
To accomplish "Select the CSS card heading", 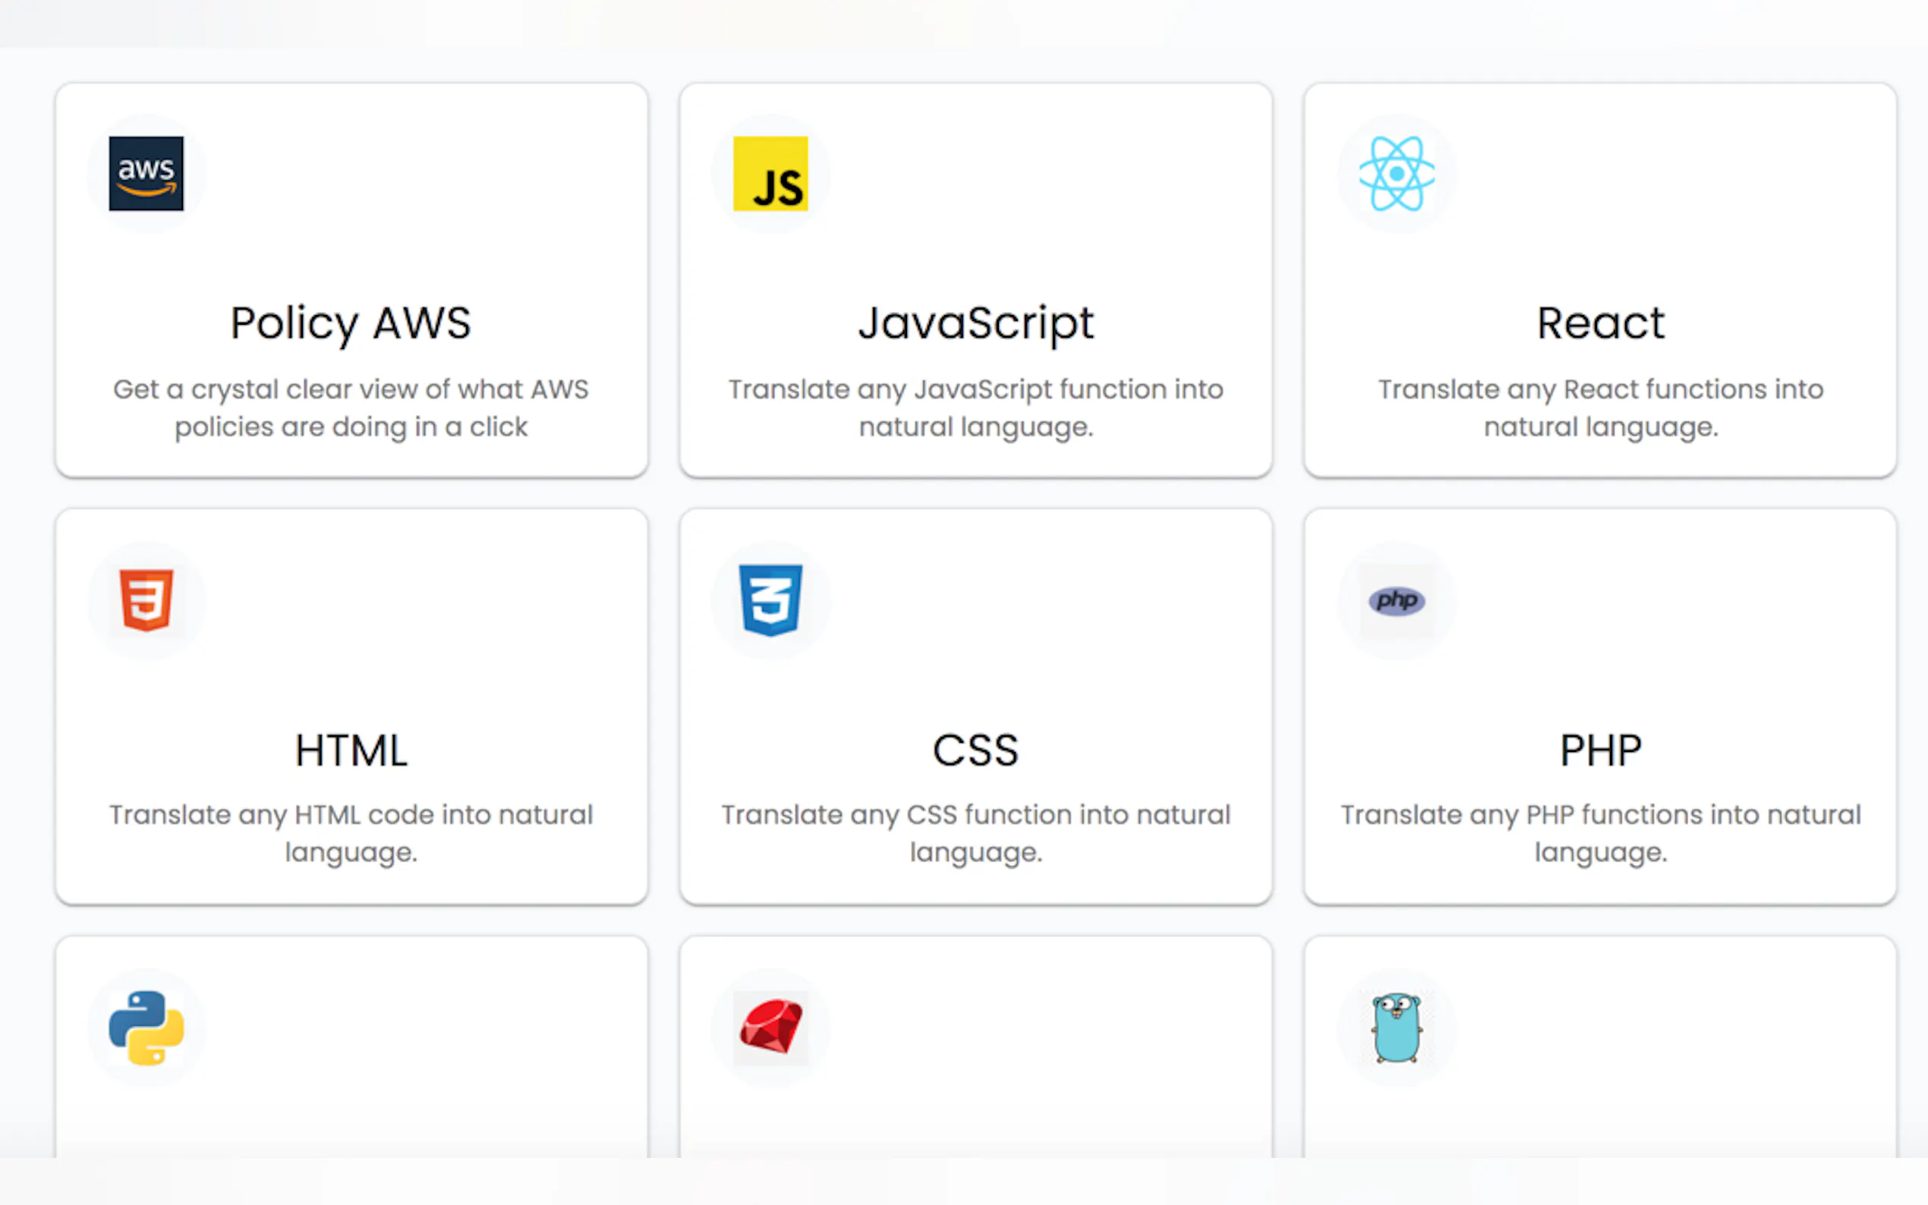I will [975, 750].
